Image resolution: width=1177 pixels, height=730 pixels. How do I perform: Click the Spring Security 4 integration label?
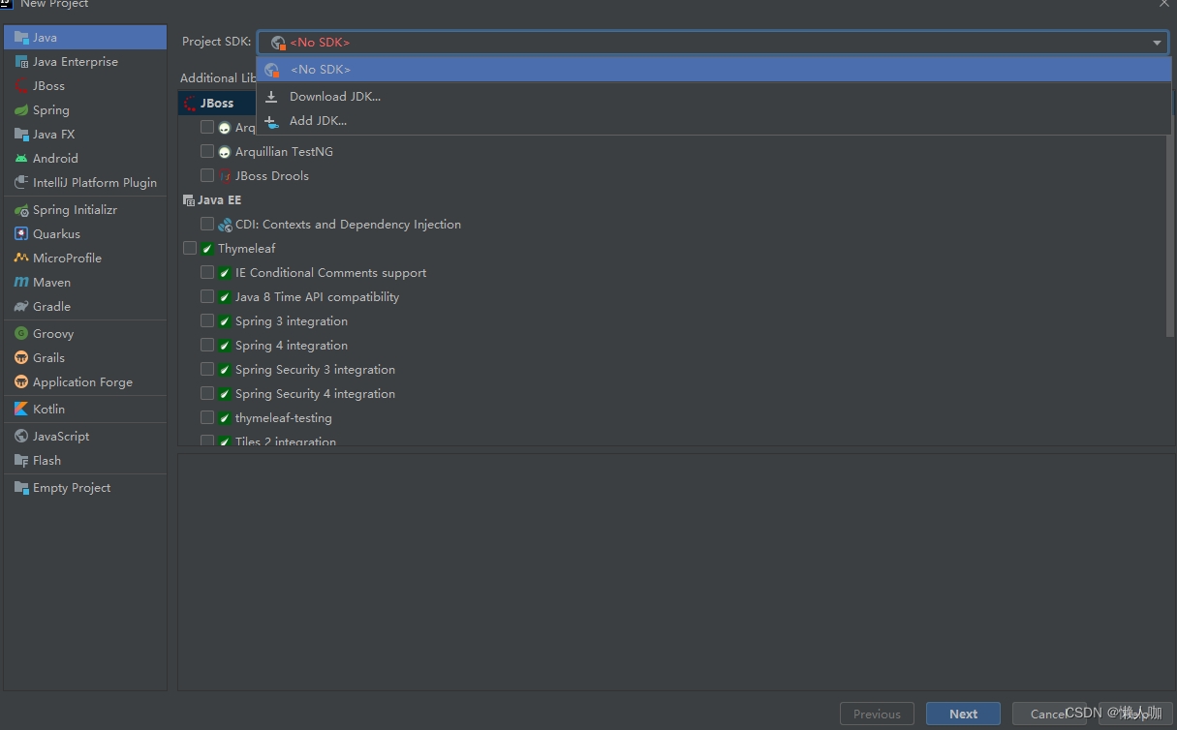tap(315, 394)
